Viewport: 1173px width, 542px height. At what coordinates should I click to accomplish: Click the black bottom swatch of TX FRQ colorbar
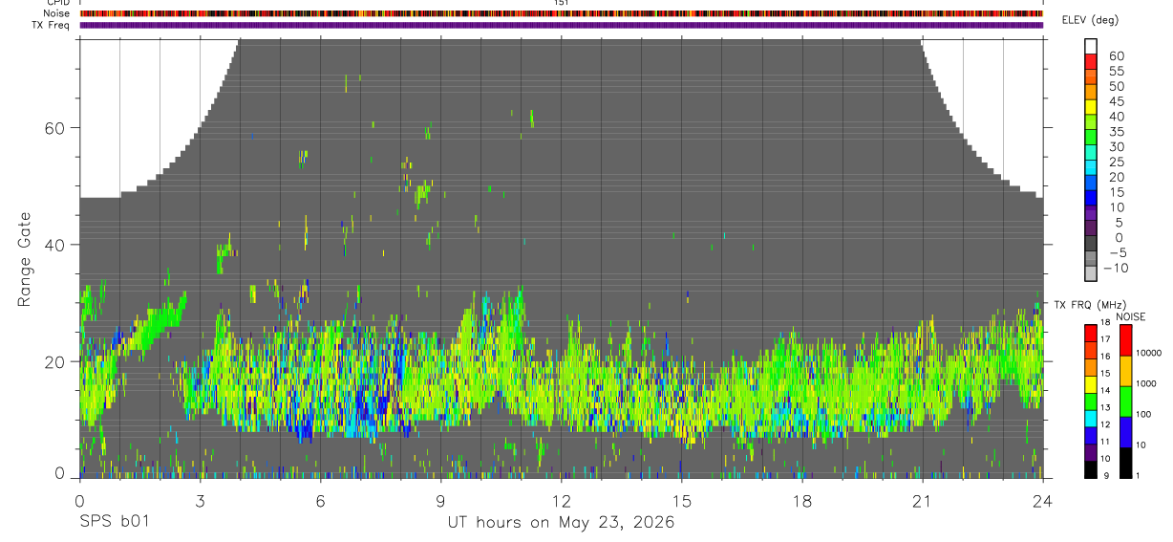point(1091,469)
